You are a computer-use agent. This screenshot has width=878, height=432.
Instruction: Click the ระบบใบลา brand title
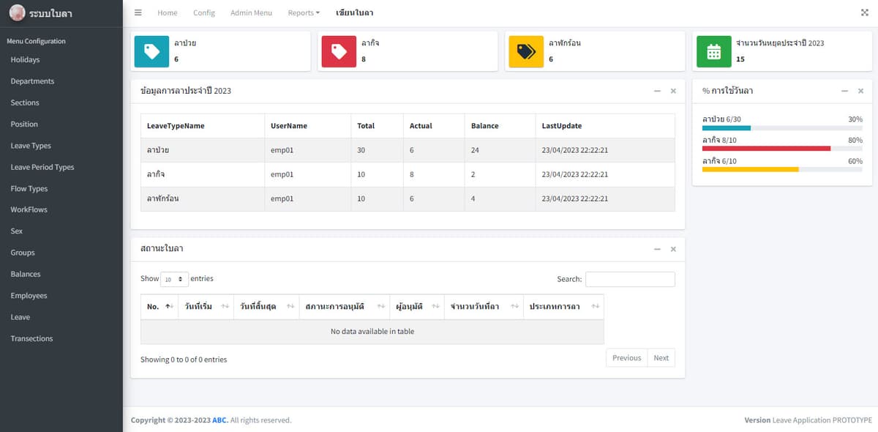tap(51, 14)
